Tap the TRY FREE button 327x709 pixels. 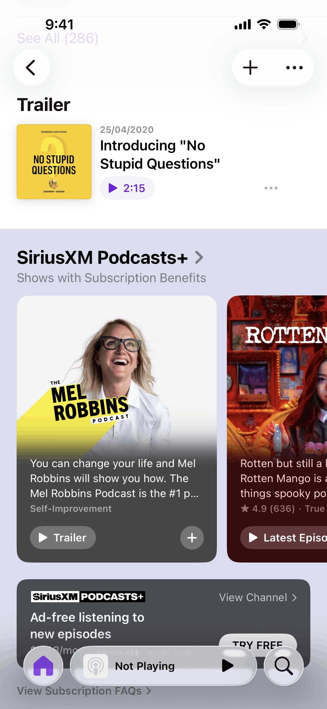[258, 645]
